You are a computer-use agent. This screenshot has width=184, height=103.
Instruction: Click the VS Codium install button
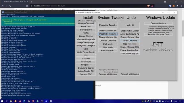[86, 62]
